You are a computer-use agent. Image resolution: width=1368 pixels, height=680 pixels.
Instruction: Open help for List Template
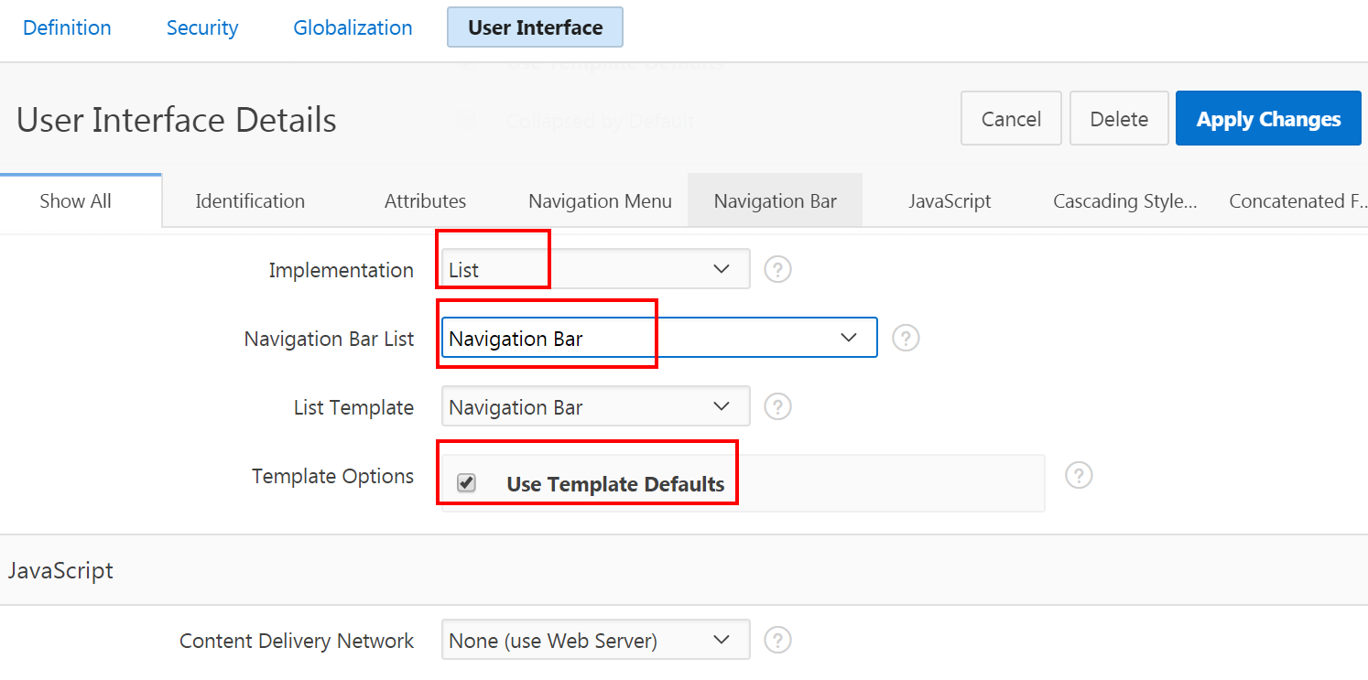click(x=777, y=406)
